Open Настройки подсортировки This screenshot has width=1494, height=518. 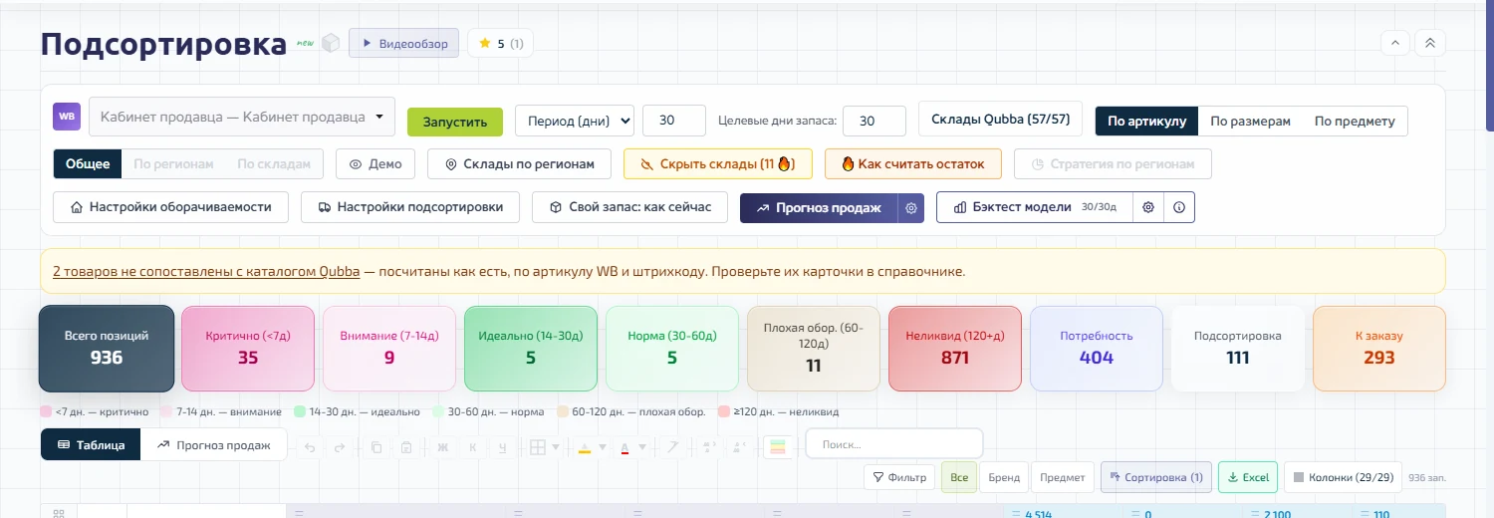pyautogui.click(x=410, y=207)
